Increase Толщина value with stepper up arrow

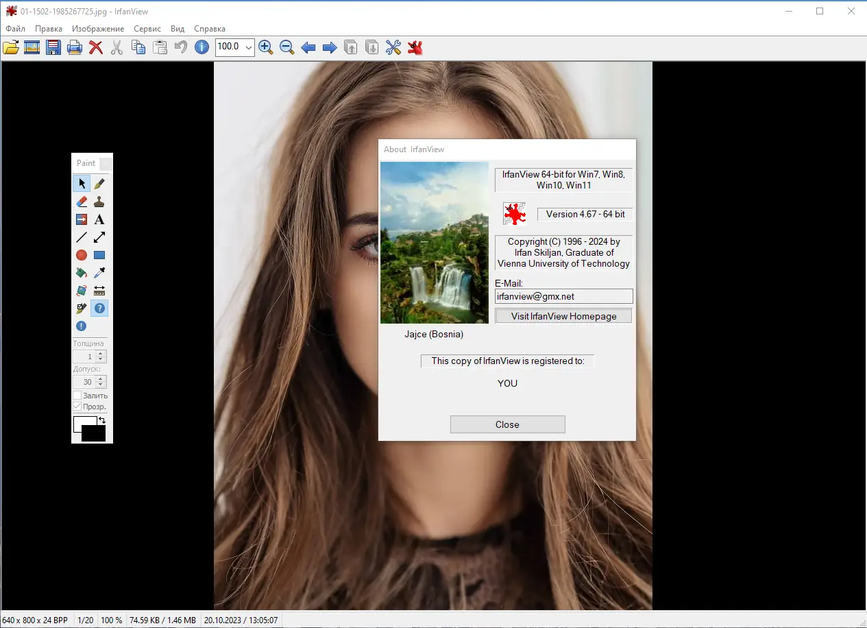tap(101, 354)
